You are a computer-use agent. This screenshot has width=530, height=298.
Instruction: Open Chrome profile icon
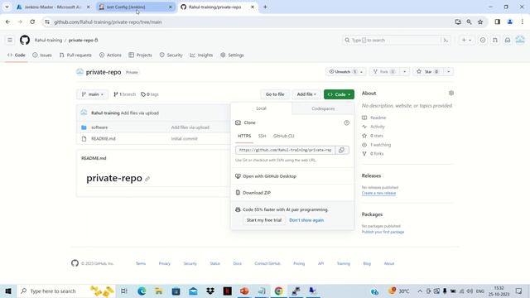510,22
